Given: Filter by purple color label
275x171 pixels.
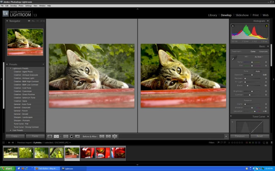Looking at the screenshot, I should [259, 143].
